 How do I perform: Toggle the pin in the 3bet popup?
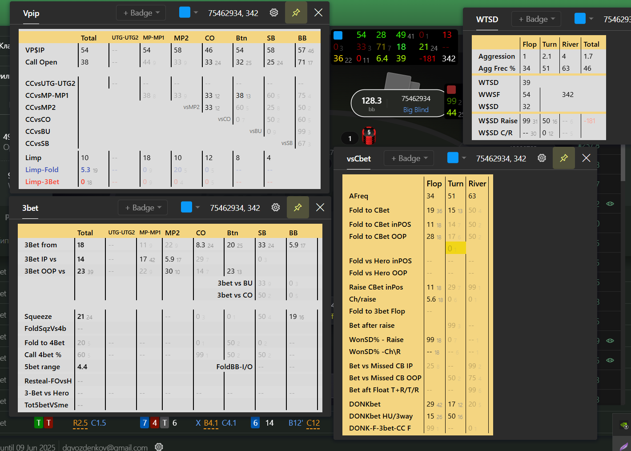coord(298,207)
